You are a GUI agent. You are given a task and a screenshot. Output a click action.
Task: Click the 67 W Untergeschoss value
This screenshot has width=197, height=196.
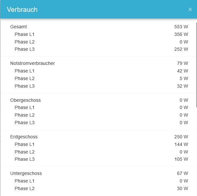pos(183,173)
